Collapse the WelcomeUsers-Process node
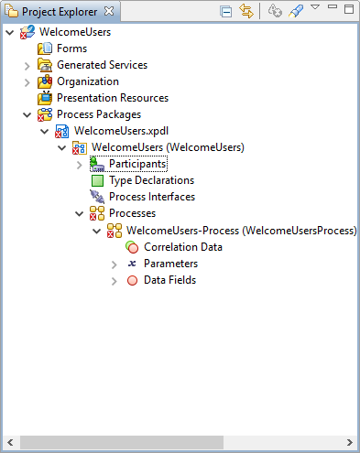The image size is (360, 453). (x=97, y=231)
